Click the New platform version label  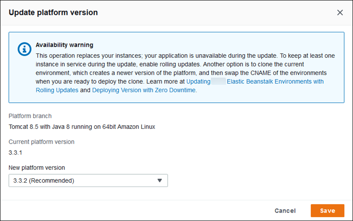[x=37, y=168]
